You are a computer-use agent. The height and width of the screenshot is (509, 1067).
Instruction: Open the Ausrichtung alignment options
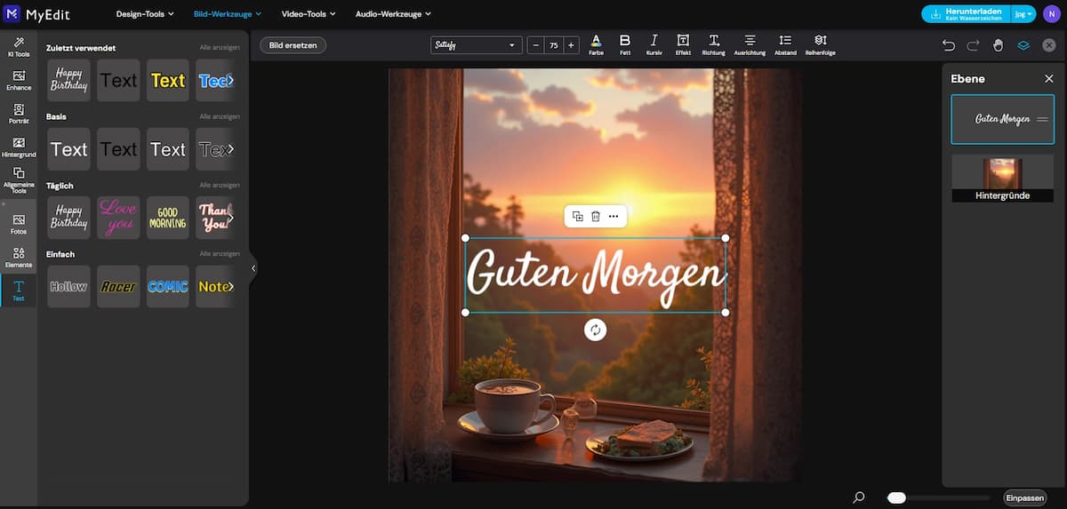click(750, 44)
